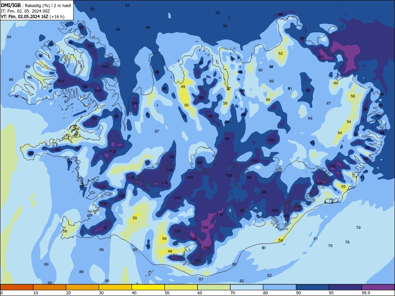395x296 pixels.
Task: Click the 'VT: Fim. 02.05.2024 16Z (+16 h)' line
Action: pyautogui.click(x=32, y=17)
